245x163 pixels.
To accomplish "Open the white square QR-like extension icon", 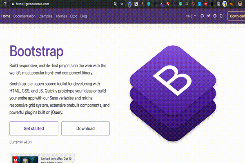I will (136, 4).
